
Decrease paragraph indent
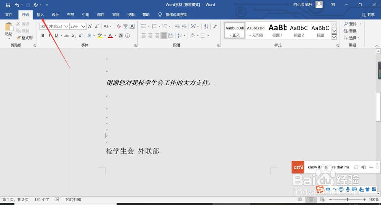[x=177, y=26]
